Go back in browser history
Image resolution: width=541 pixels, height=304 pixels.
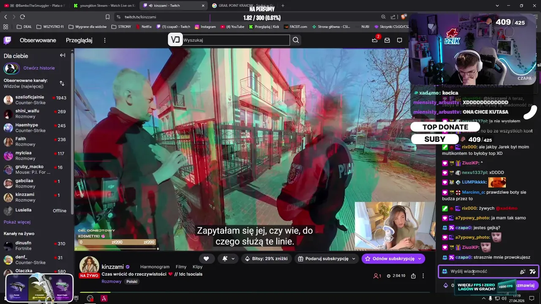tap(5, 17)
